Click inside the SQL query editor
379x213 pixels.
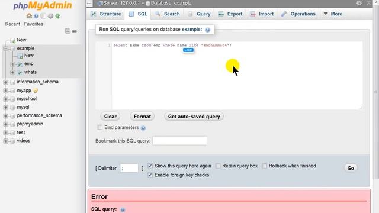tap(237, 75)
